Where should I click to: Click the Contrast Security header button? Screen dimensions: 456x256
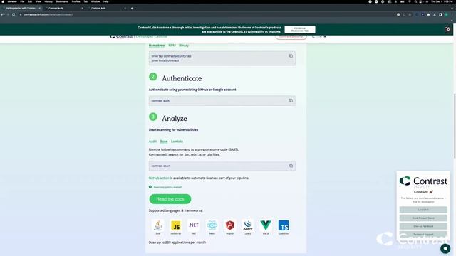coord(291,36)
